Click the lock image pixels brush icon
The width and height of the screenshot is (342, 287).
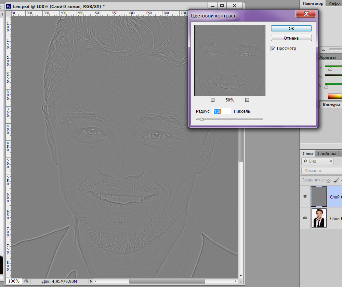point(336,180)
